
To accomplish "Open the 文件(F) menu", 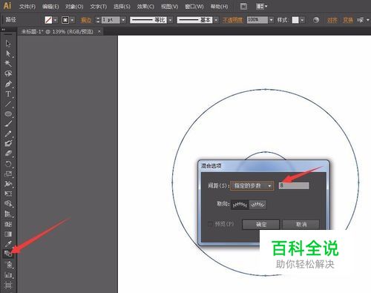I will [x=27, y=7].
